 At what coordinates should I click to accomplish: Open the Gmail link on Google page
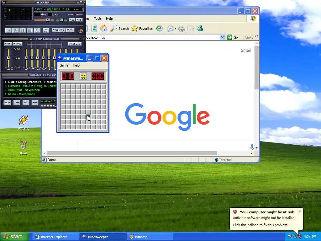click(245, 51)
